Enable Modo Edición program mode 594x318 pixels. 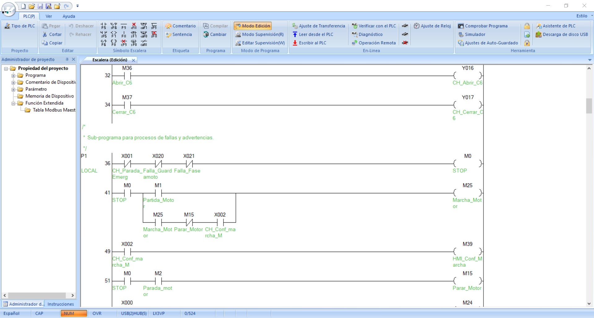pyautogui.click(x=253, y=26)
